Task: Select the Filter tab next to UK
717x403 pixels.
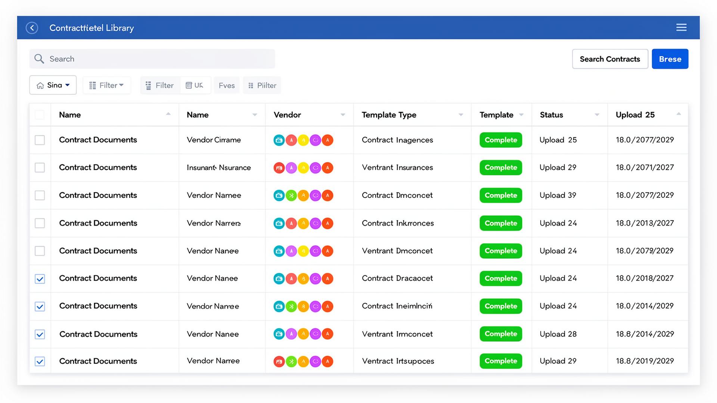Action: click(160, 85)
